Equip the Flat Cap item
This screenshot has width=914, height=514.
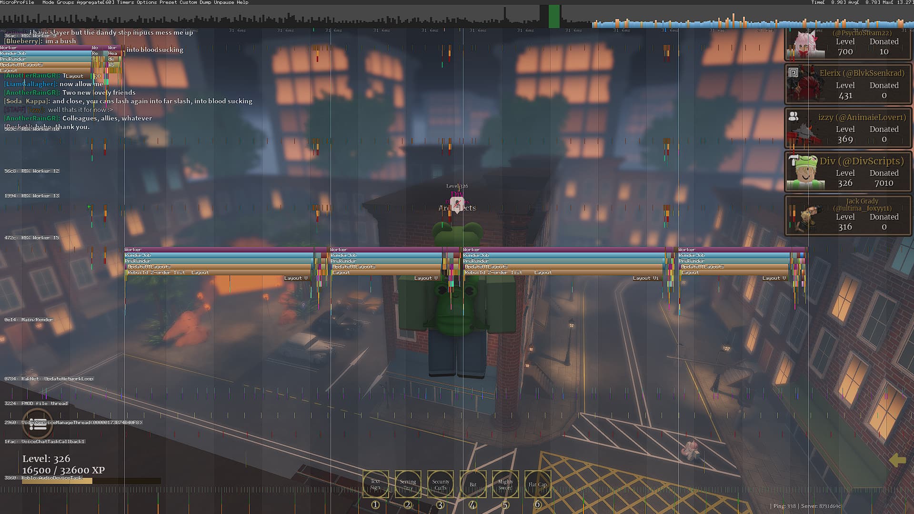pyautogui.click(x=537, y=484)
